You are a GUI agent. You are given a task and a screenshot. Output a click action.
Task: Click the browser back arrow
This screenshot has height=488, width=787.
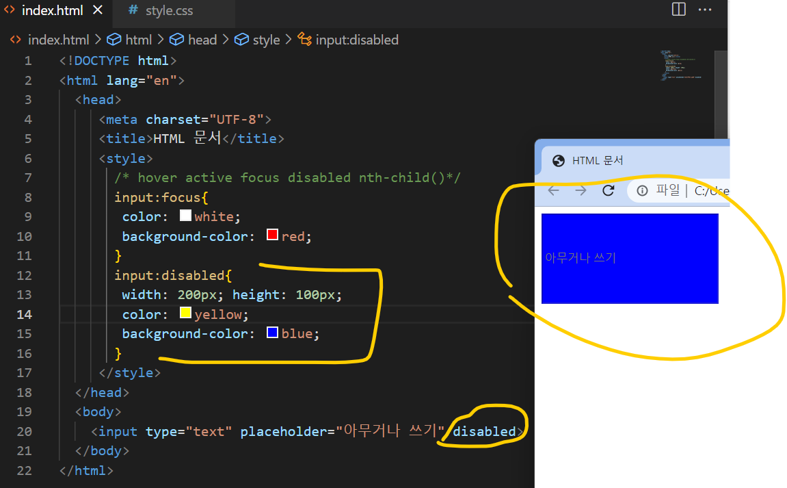pyautogui.click(x=554, y=190)
